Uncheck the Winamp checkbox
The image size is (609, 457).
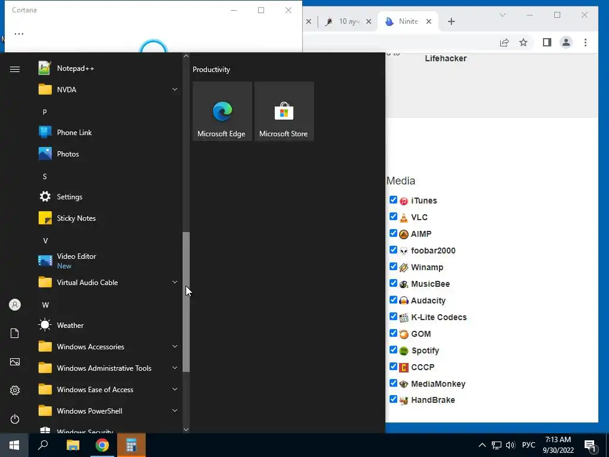394,267
